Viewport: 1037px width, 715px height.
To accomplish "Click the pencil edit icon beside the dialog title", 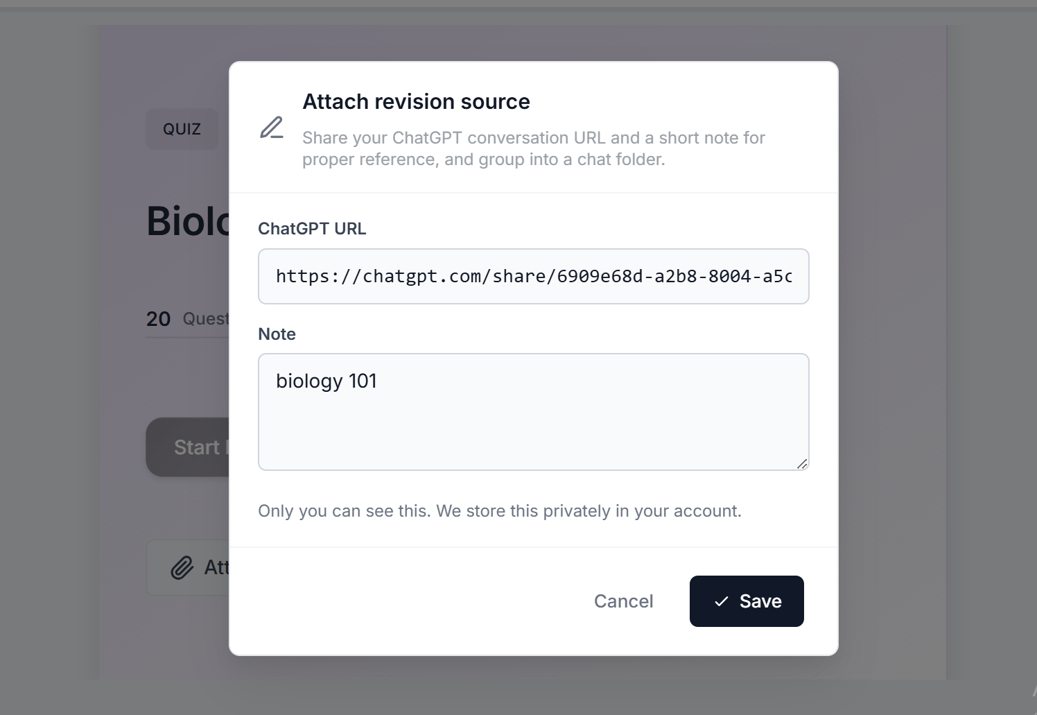I will [x=271, y=128].
